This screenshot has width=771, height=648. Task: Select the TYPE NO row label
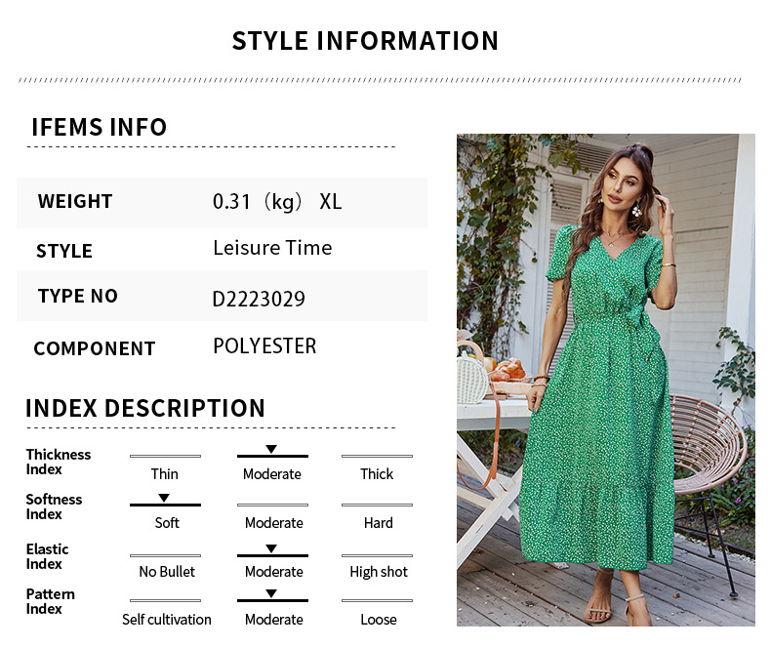tap(78, 296)
